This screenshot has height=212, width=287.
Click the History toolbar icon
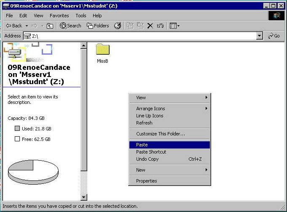pos(118,26)
